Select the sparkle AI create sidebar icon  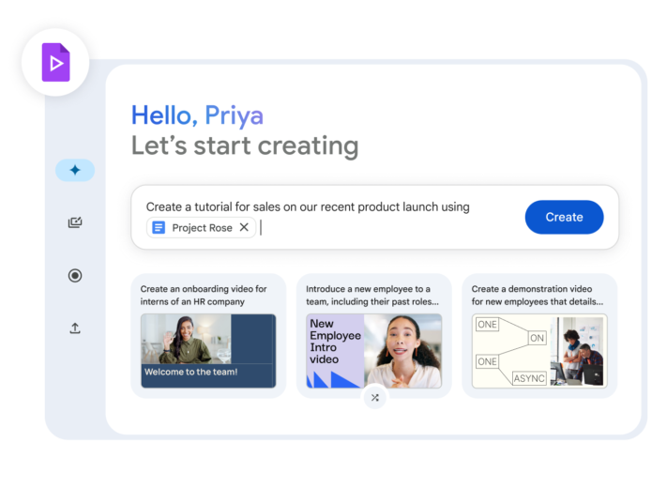tap(75, 170)
